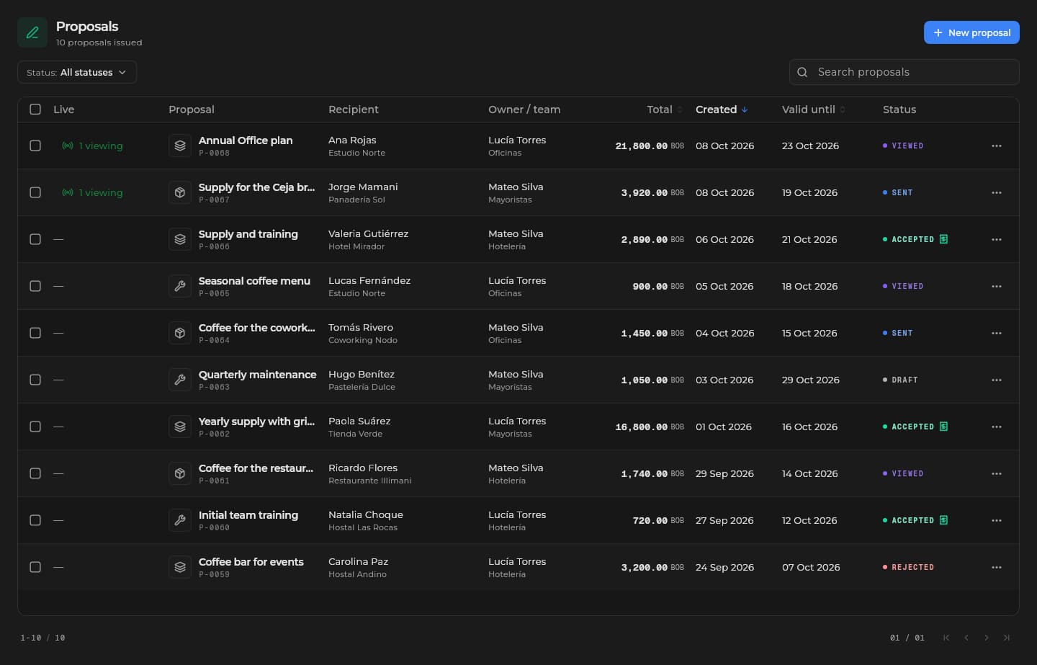Click the invoice icon beside ACCEPTED on Supply and training

pos(943,239)
